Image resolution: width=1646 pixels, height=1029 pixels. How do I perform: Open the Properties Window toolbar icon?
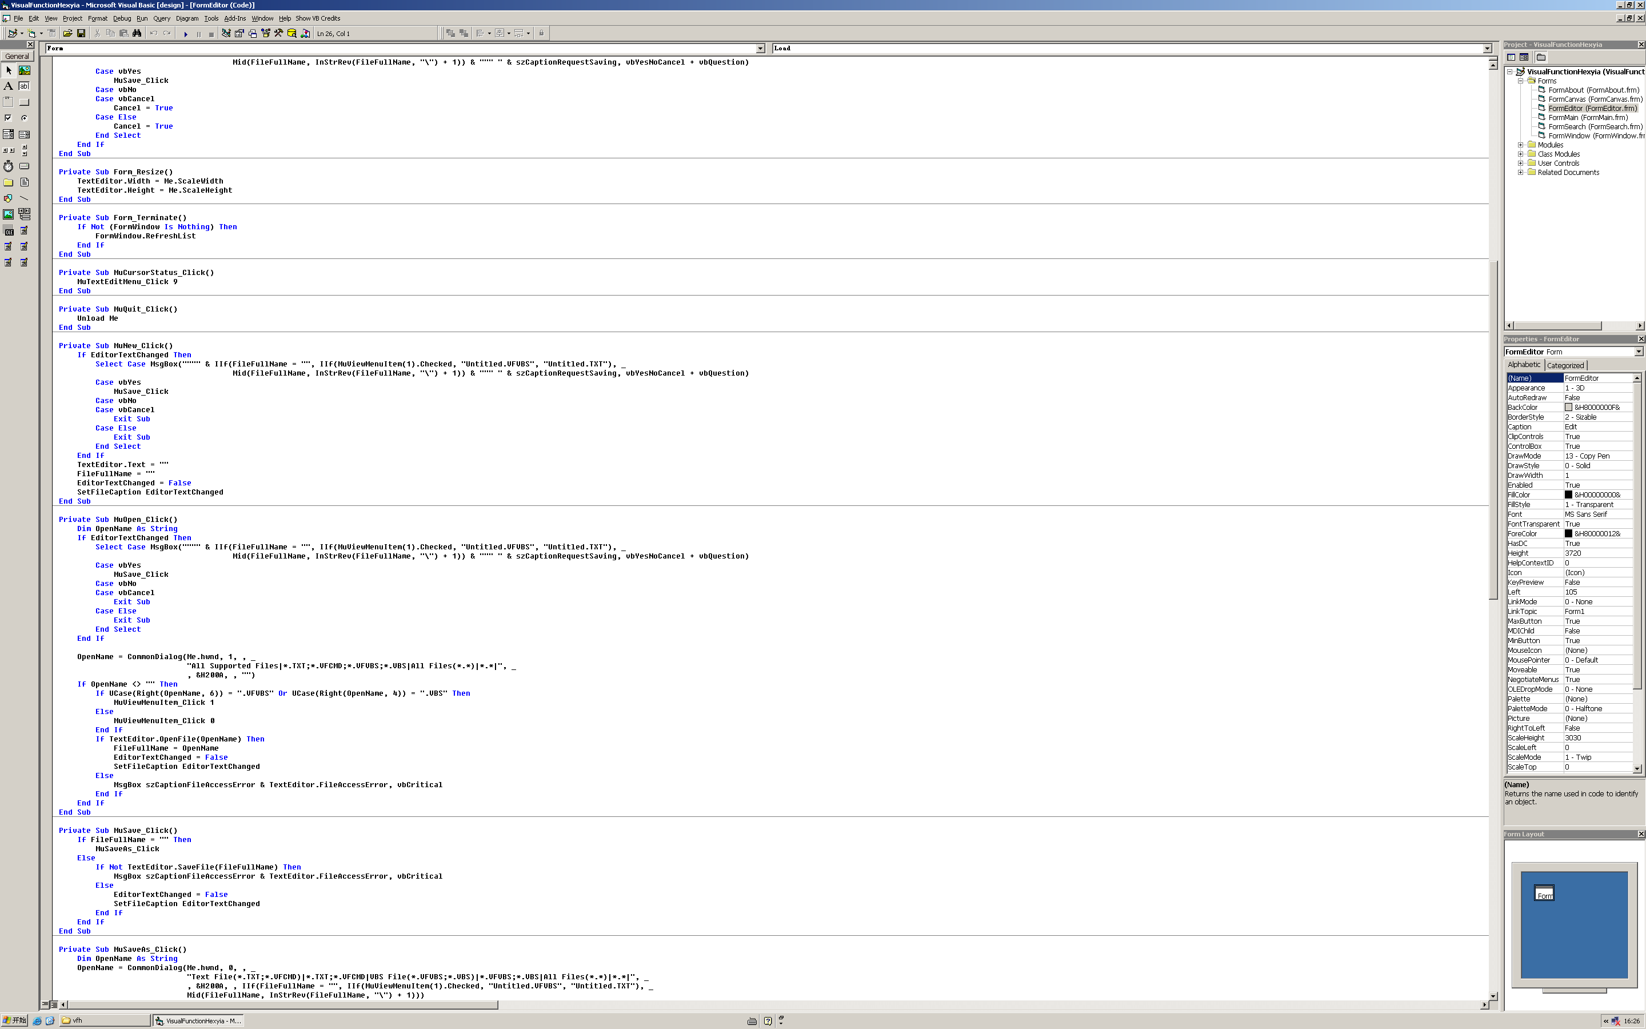click(239, 33)
